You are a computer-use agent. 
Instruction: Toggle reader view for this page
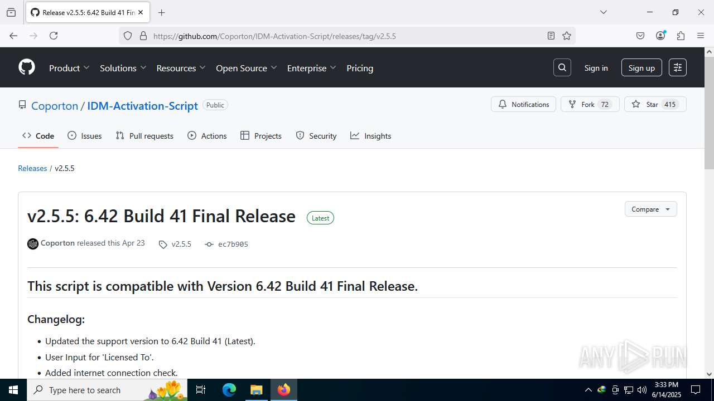click(551, 36)
